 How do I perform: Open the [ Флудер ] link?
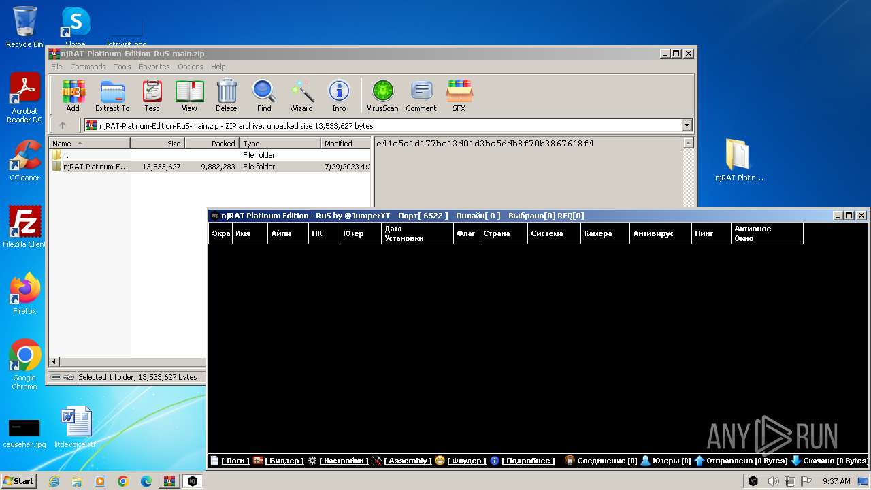pyautogui.click(x=467, y=461)
